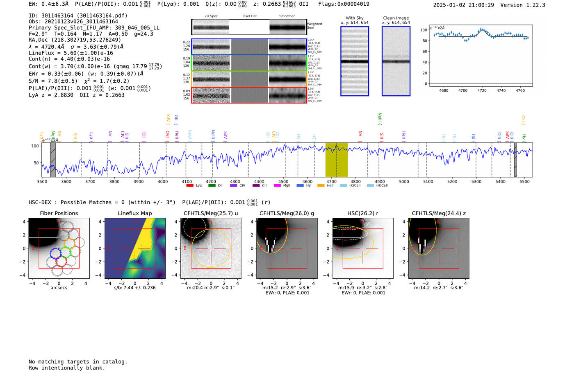Click the magenta MgII legend swatch
Image resolution: width=574 pixels, height=390 pixels.
278,185
